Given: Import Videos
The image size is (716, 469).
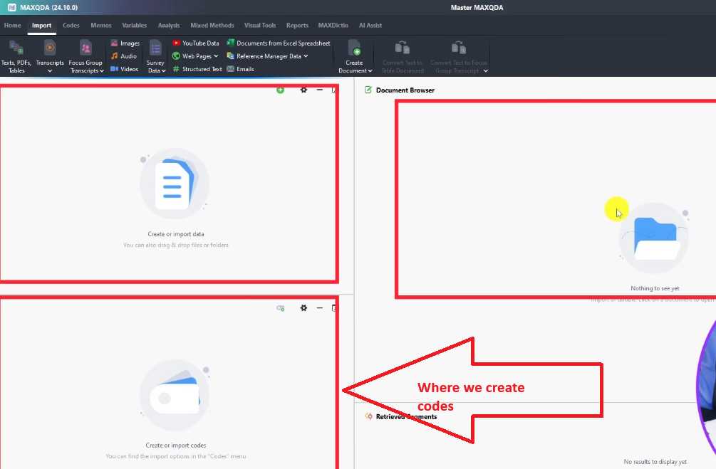Looking at the screenshot, I should coord(125,69).
